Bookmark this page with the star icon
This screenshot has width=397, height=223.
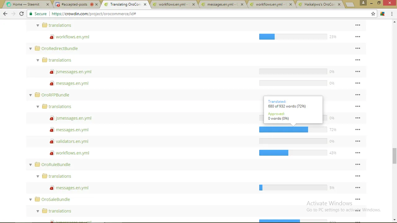point(373,14)
